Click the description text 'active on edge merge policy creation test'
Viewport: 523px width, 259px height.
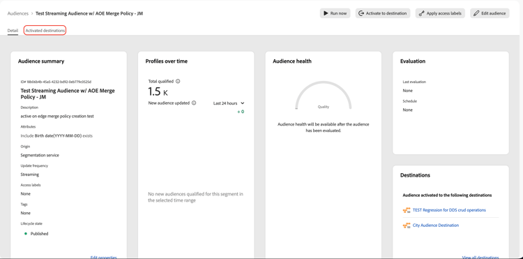click(x=57, y=117)
